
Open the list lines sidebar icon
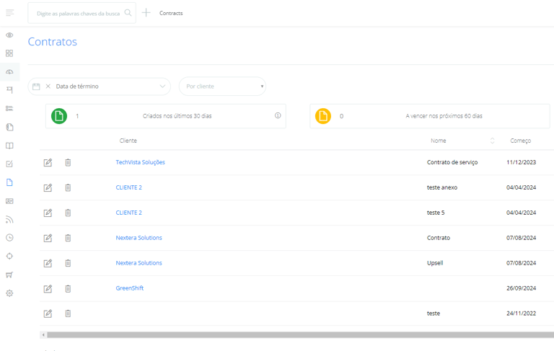pos(9,108)
